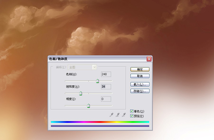Open the 编辑(E) 全图 dropdown
The height and width of the screenshot is (140, 214).
[82, 67]
